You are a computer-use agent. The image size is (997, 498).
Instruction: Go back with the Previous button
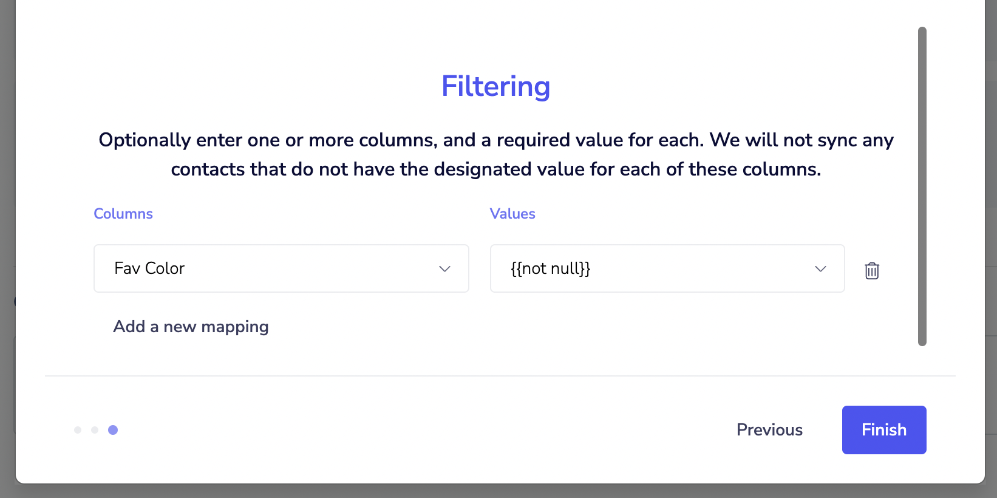[769, 430]
